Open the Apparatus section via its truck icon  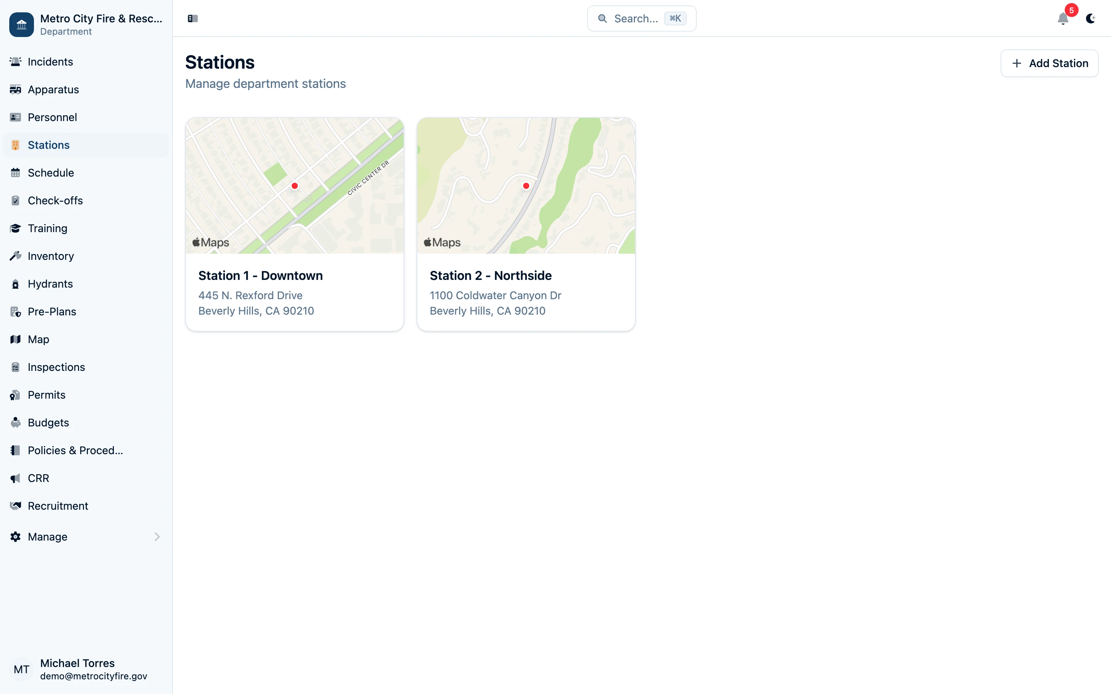15,89
